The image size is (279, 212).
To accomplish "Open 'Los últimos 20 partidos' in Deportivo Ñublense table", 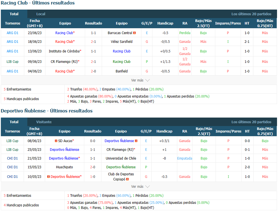I will [x=251, y=122].
